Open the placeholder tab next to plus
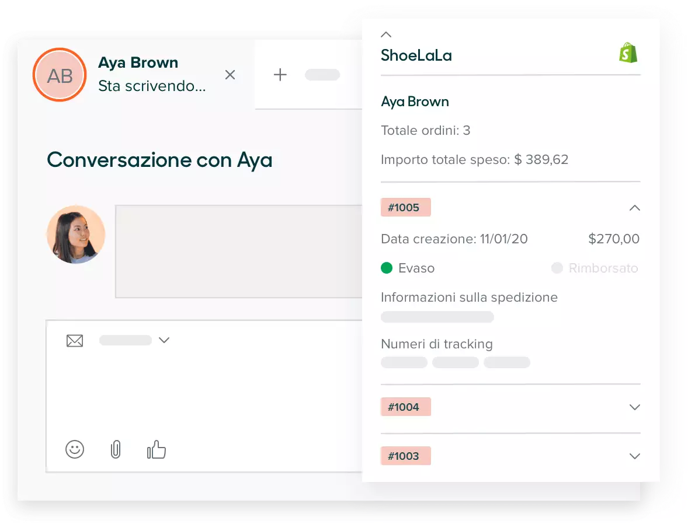The width and height of the screenshot is (688, 524). click(x=322, y=75)
